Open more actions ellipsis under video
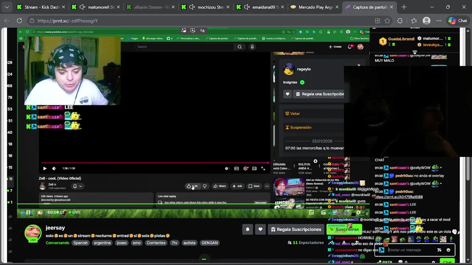472x265 pixels. tap(267, 186)
